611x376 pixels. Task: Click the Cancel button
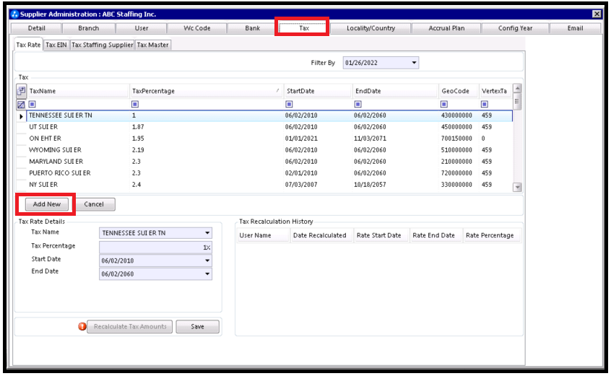coord(94,204)
